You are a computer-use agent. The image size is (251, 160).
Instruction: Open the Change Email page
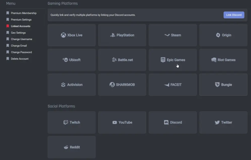[x=19, y=46]
